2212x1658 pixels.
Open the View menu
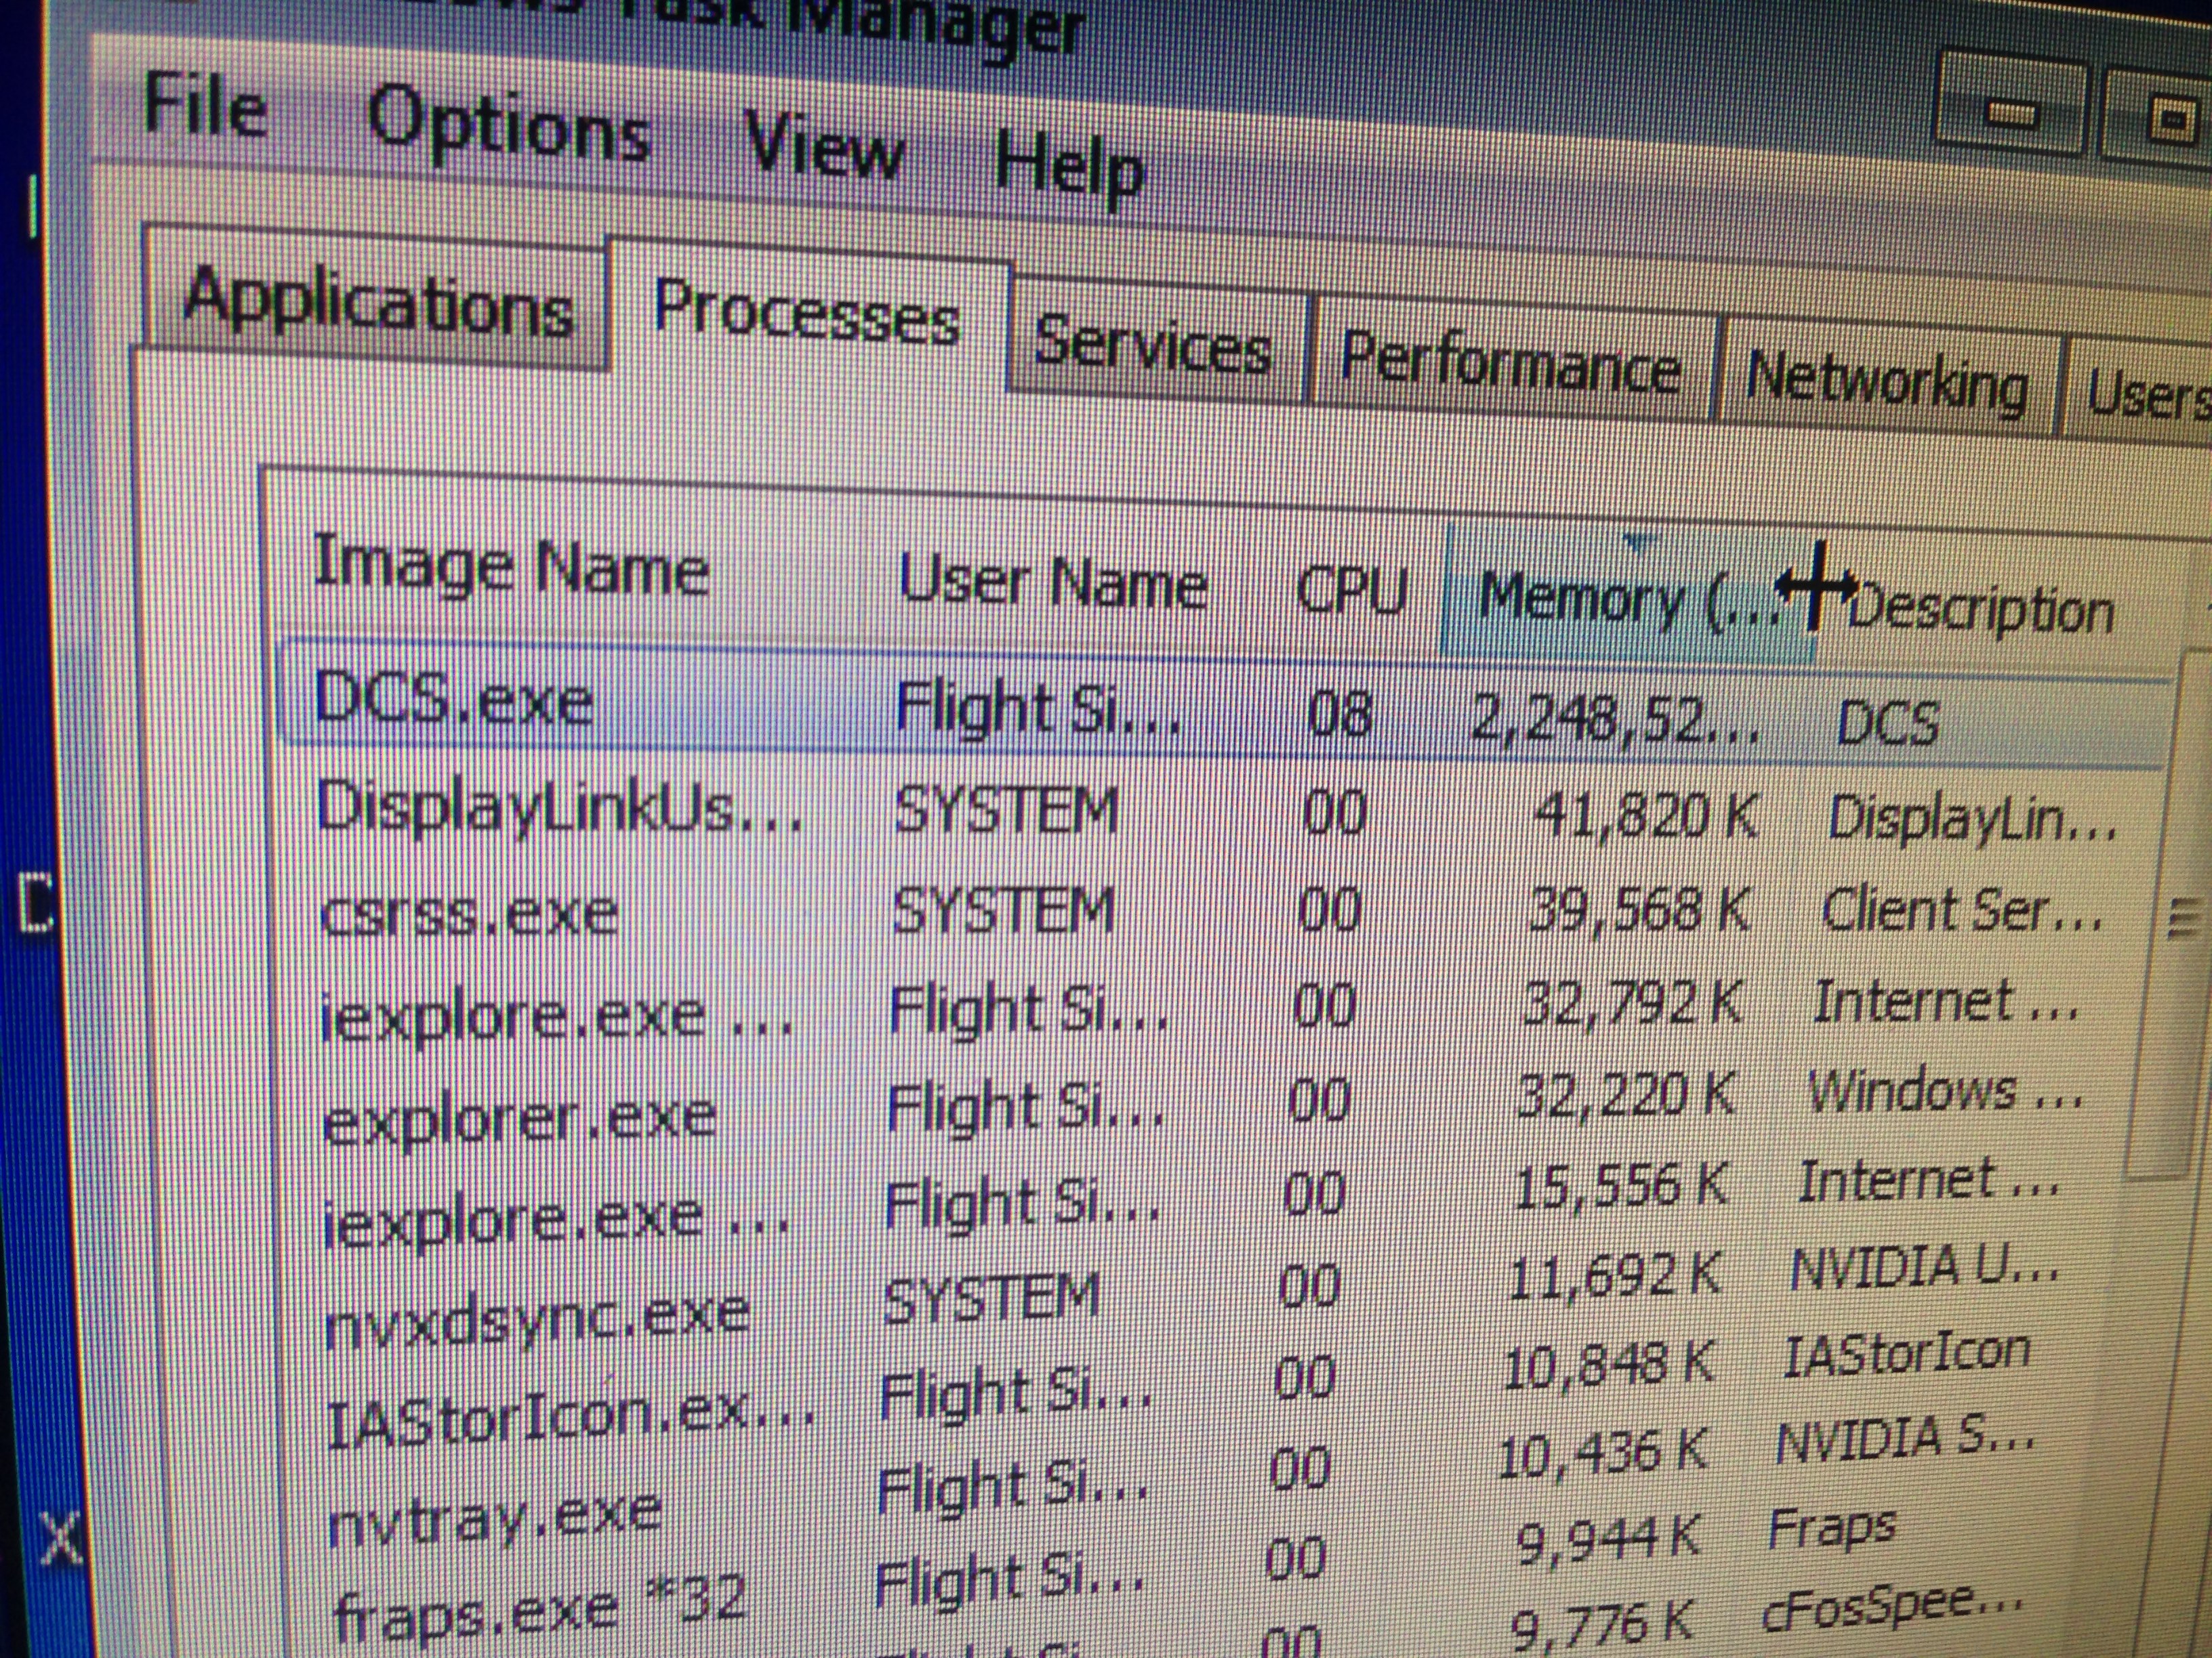pyautogui.click(x=825, y=149)
